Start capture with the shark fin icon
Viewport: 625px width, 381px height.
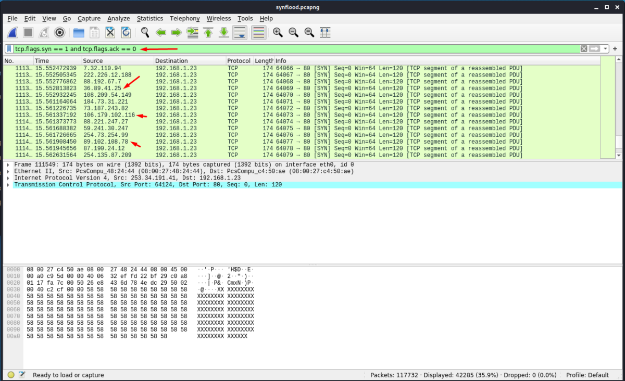pyautogui.click(x=12, y=32)
